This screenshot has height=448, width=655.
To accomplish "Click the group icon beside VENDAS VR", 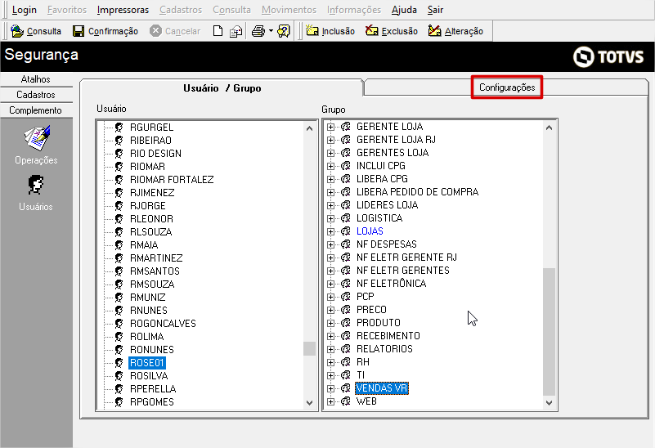I will tap(345, 388).
